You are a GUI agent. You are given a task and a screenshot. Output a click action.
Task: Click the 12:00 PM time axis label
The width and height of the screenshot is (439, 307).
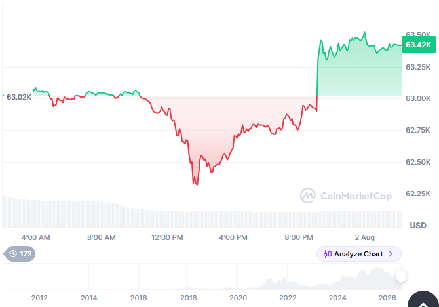point(167,237)
